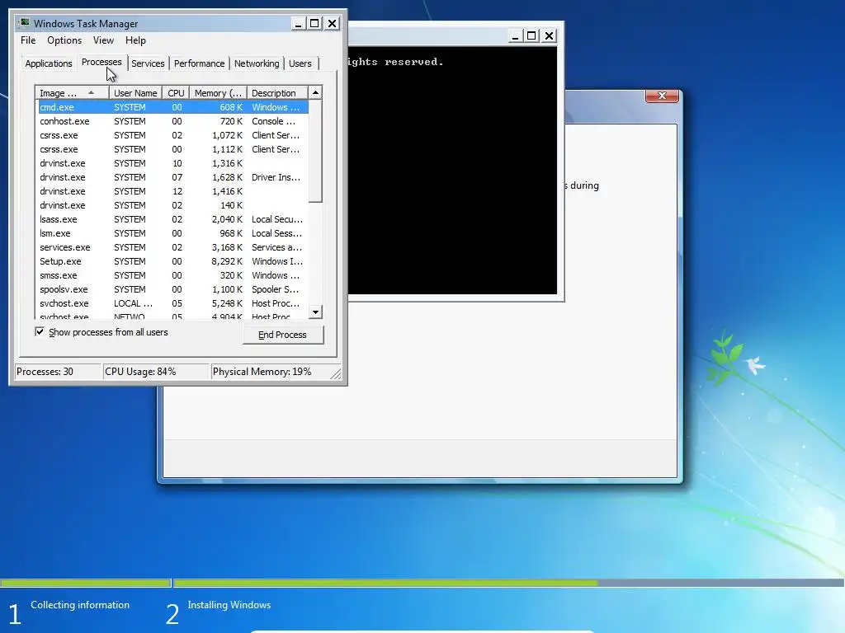845x633 pixels.
Task: Sort by Description column header
Action: 277,93
